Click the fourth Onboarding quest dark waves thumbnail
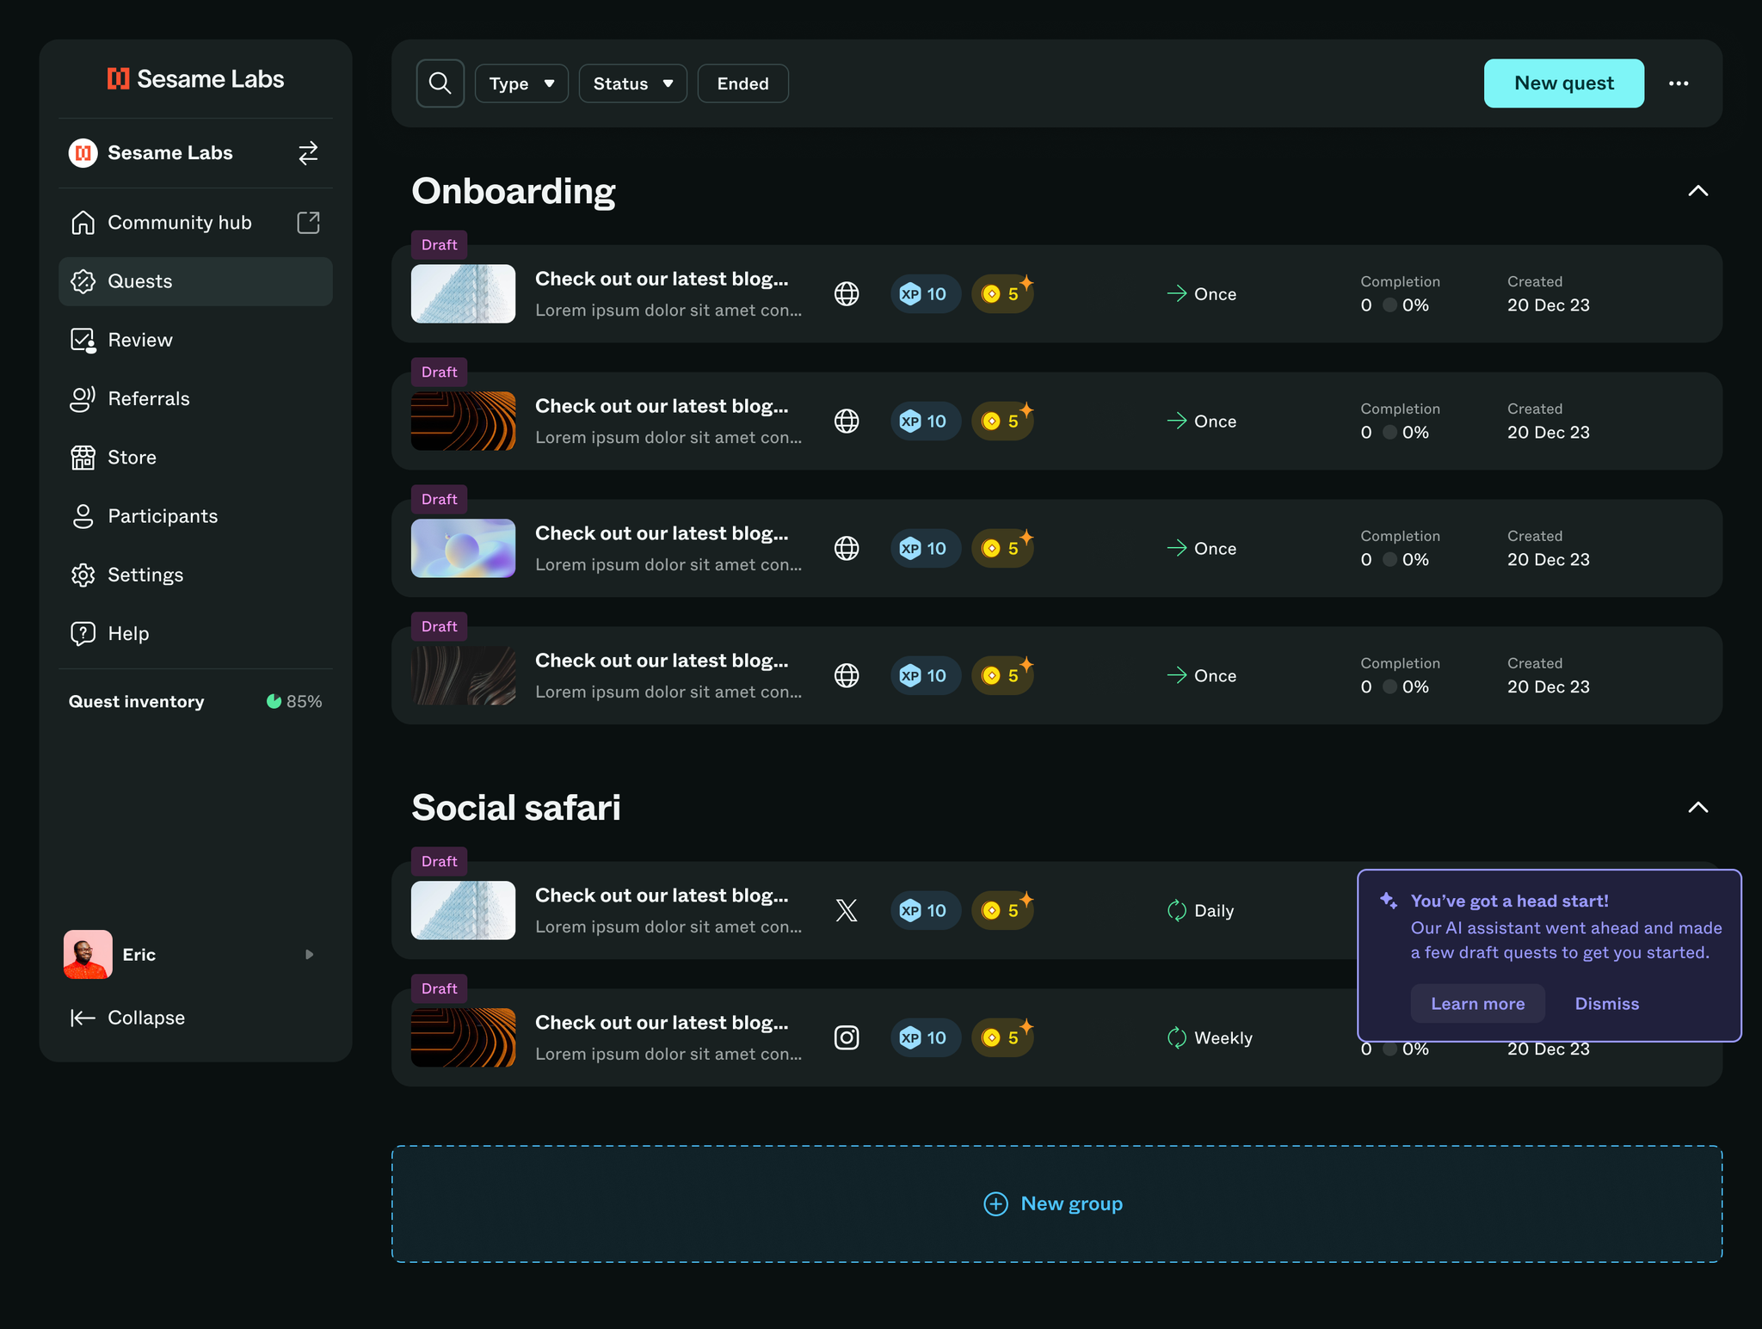Viewport: 1762px width, 1329px height. 463,676
